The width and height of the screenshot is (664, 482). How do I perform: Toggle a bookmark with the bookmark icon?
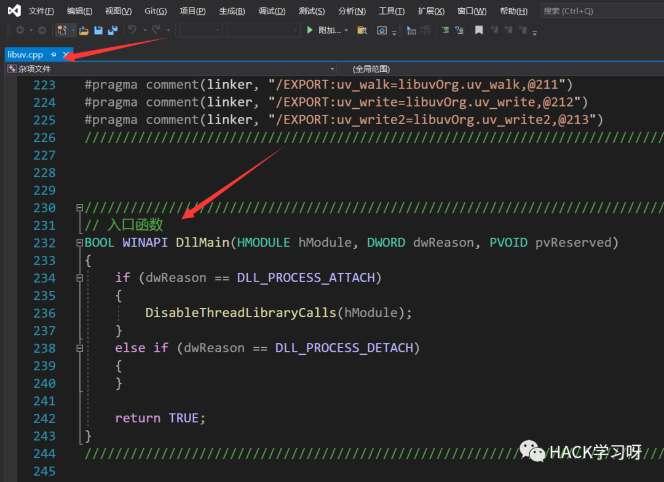[479, 30]
